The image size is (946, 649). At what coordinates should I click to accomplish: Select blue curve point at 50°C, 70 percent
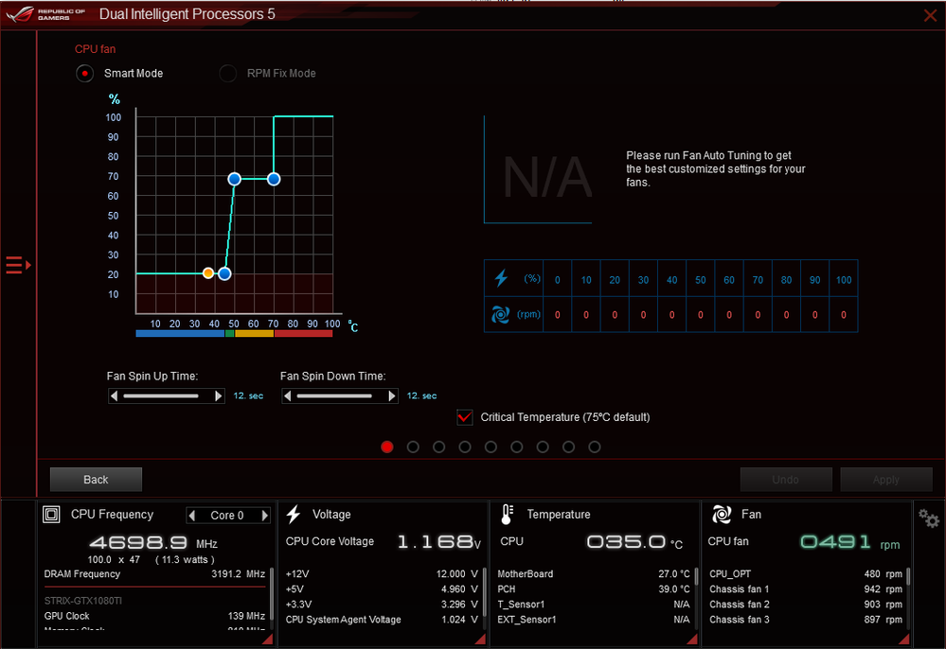point(235,179)
